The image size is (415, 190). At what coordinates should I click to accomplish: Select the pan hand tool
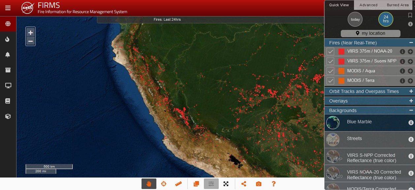(149, 184)
